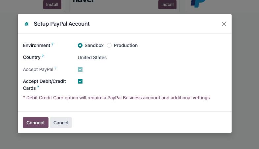The height and width of the screenshot is (149, 259).
Task: Click the Accept Debit/Credit Cards label
Action: pyautogui.click(x=44, y=85)
